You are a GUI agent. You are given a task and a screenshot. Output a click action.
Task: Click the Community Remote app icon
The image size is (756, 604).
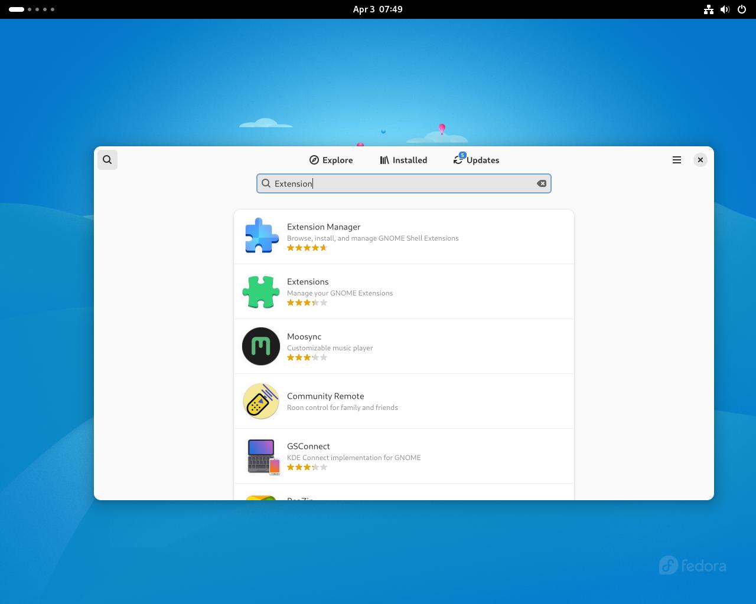click(261, 401)
